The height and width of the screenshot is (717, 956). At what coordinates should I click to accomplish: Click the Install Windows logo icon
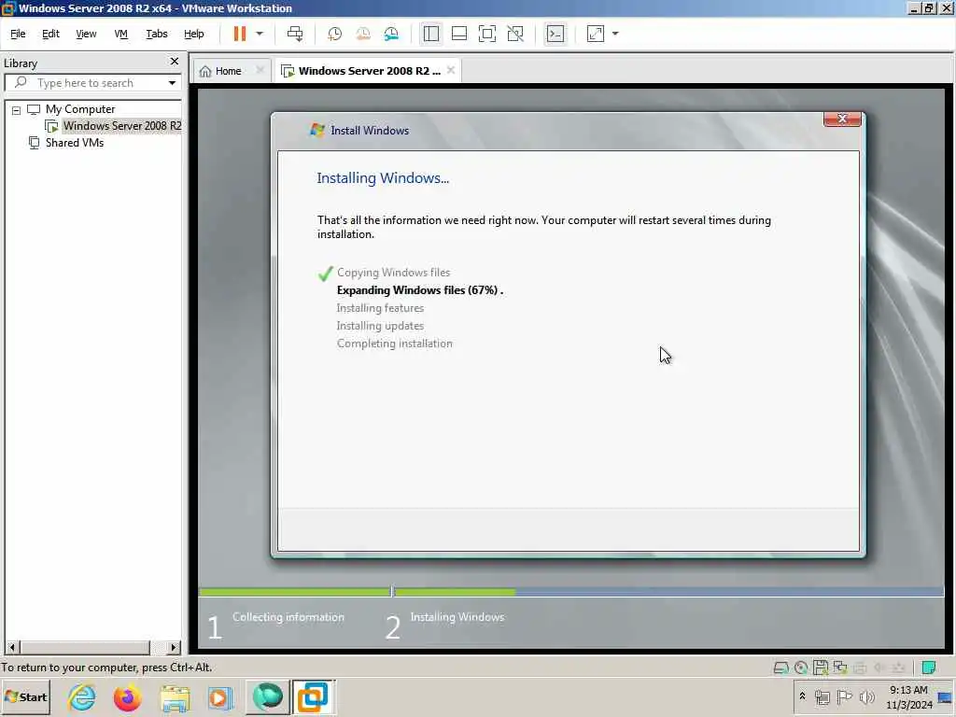tap(317, 130)
